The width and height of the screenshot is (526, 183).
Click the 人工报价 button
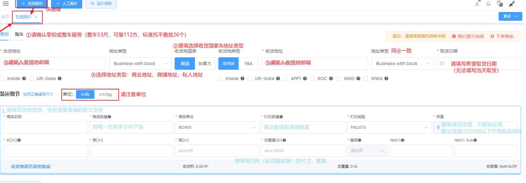click(67, 4)
